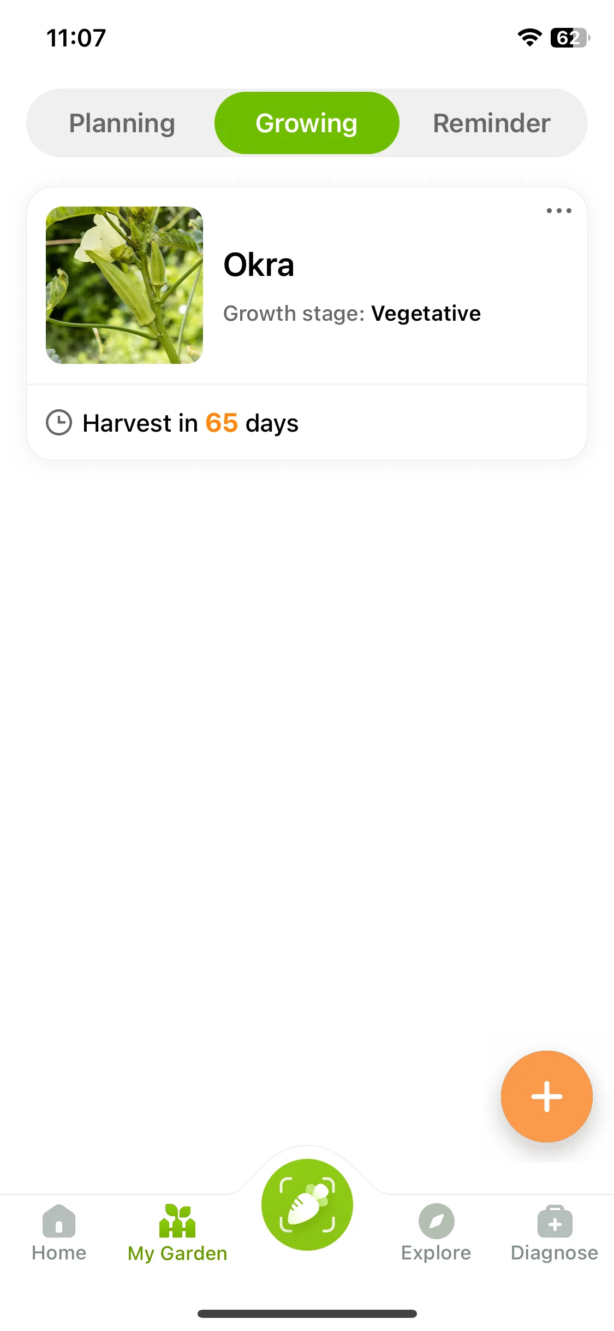Open the Home tab icon

[59, 1221]
